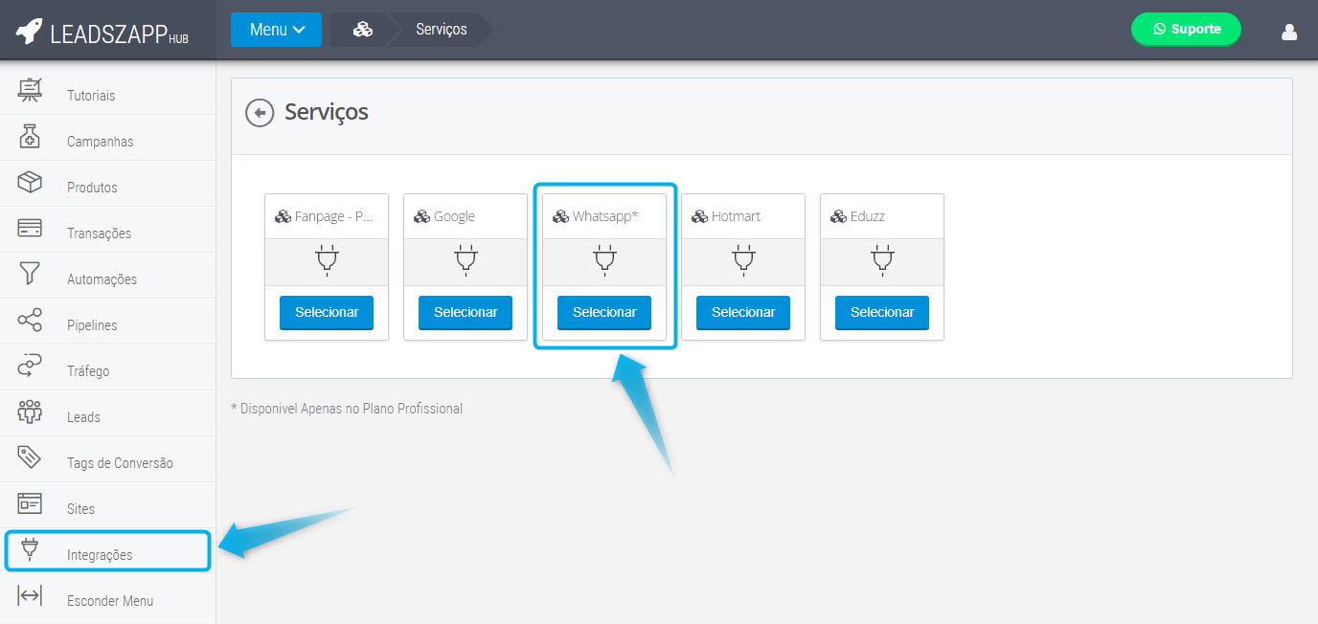Click the Campanhas flask icon
Viewport: 1318px width, 624px height.
[x=30, y=138]
